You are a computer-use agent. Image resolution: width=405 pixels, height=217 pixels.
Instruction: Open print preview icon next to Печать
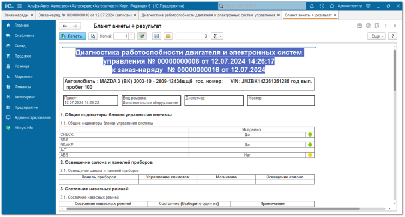[x=93, y=36]
